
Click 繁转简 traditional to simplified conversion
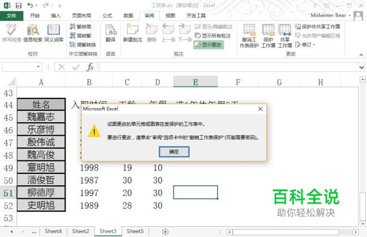(81, 26)
